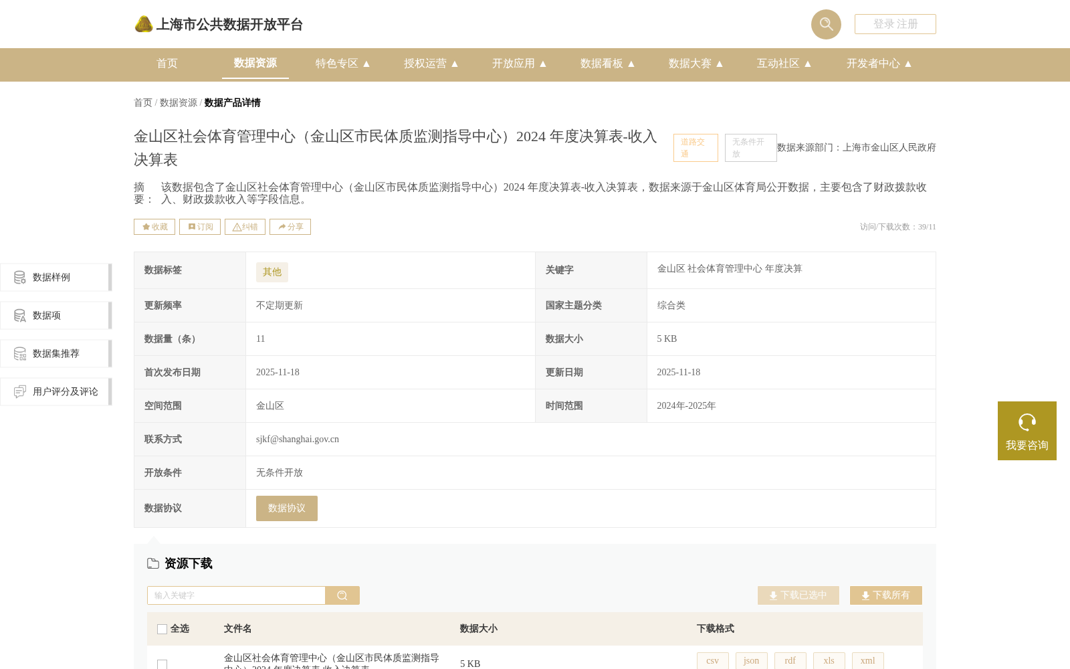Report an error via 纠错
1070x669 pixels.
[x=245, y=227]
